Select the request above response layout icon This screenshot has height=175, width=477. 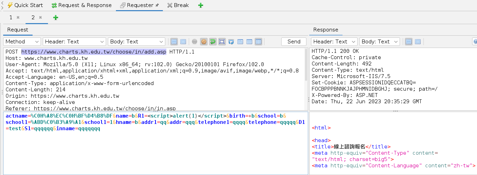click(249, 42)
